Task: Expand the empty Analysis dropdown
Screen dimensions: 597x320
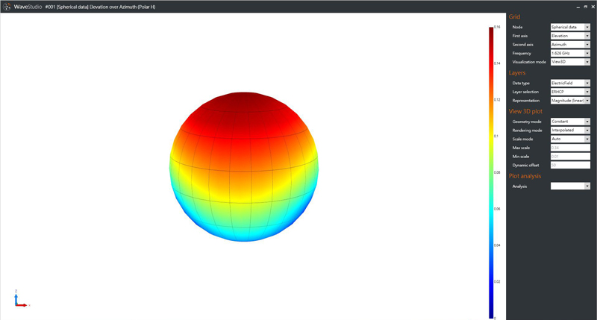Action: (x=570, y=186)
